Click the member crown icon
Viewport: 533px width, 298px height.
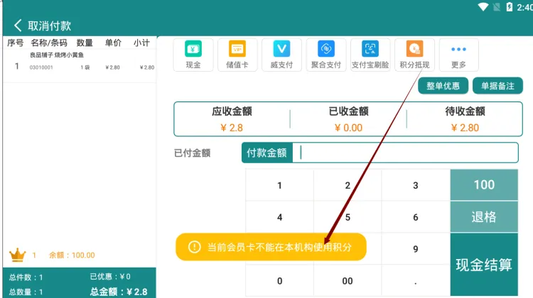point(17,255)
